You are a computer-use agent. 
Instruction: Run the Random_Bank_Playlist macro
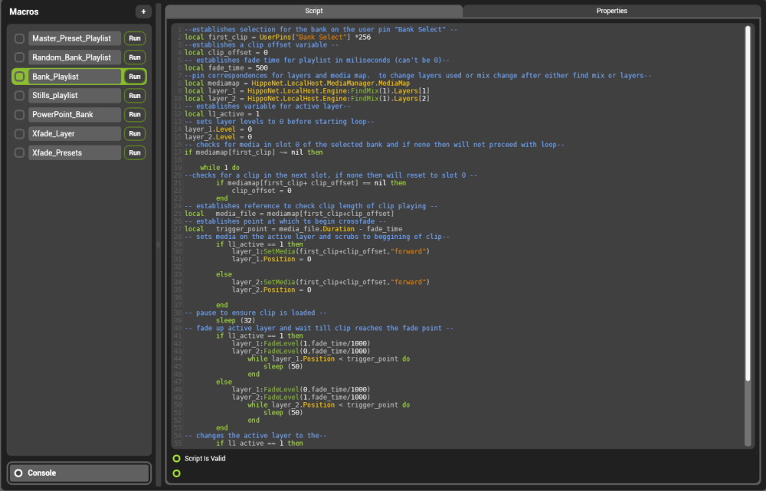click(135, 57)
